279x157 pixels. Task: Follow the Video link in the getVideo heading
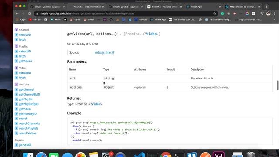[151, 34]
